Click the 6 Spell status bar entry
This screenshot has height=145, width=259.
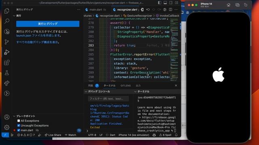pyautogui.click(x=165, y=135)
